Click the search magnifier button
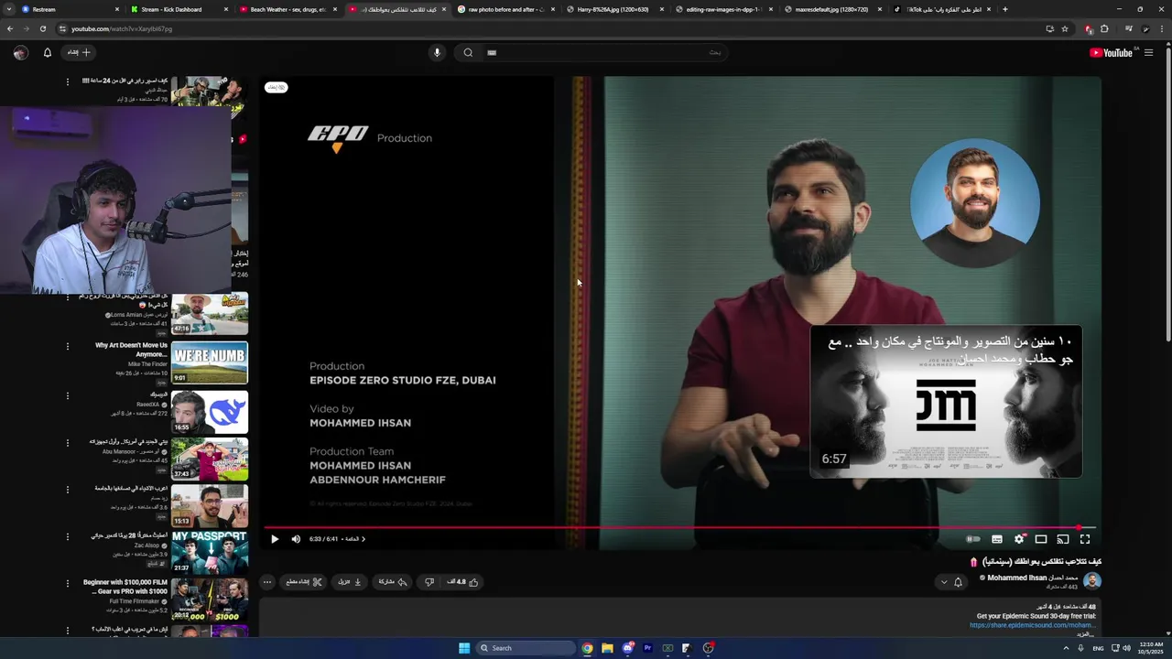The width and height of the screenshot is (1172, 659). pyautogui.click(x=468, y=52)
